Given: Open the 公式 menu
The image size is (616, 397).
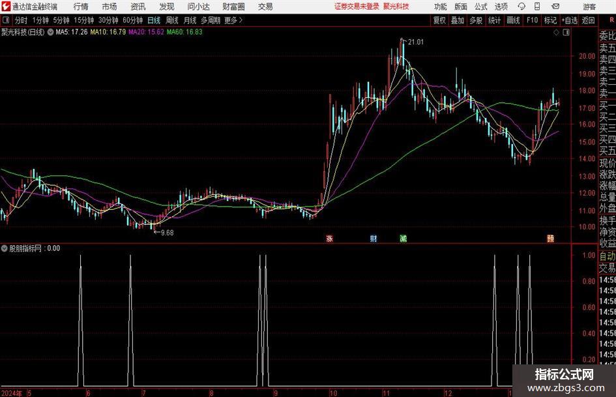Looking at the screenshot, I should 480,7.
